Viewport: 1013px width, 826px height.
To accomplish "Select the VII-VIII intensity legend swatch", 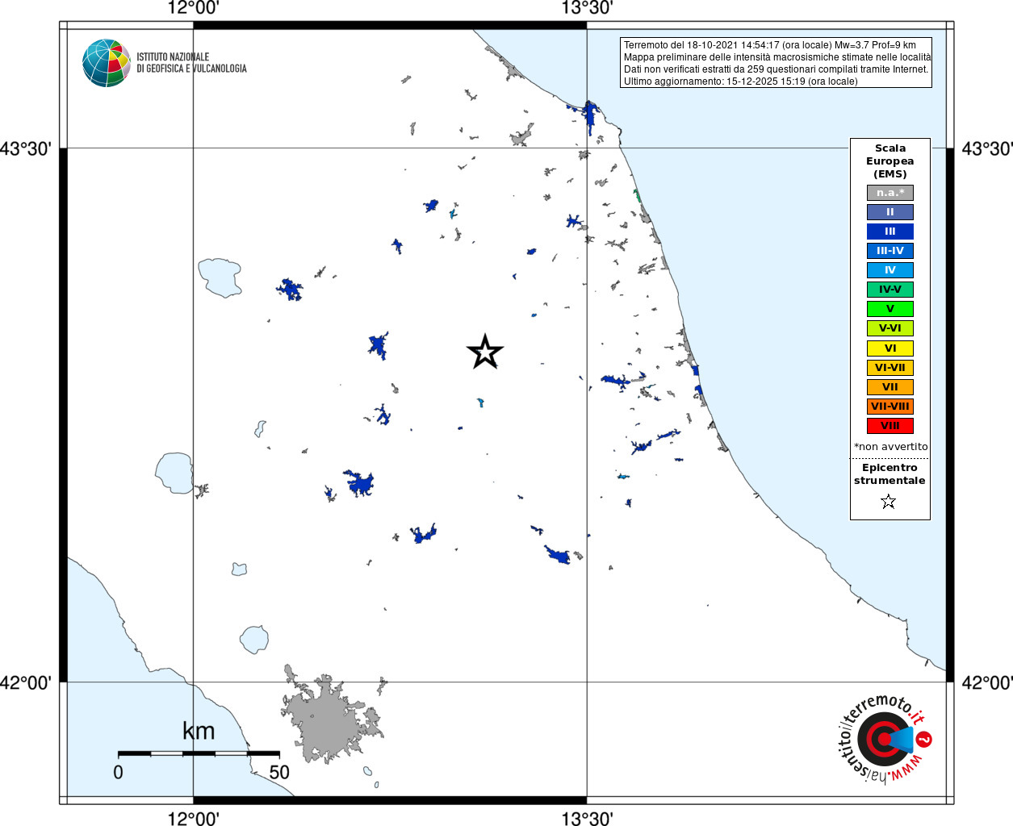I will click(x=890, y=407).
